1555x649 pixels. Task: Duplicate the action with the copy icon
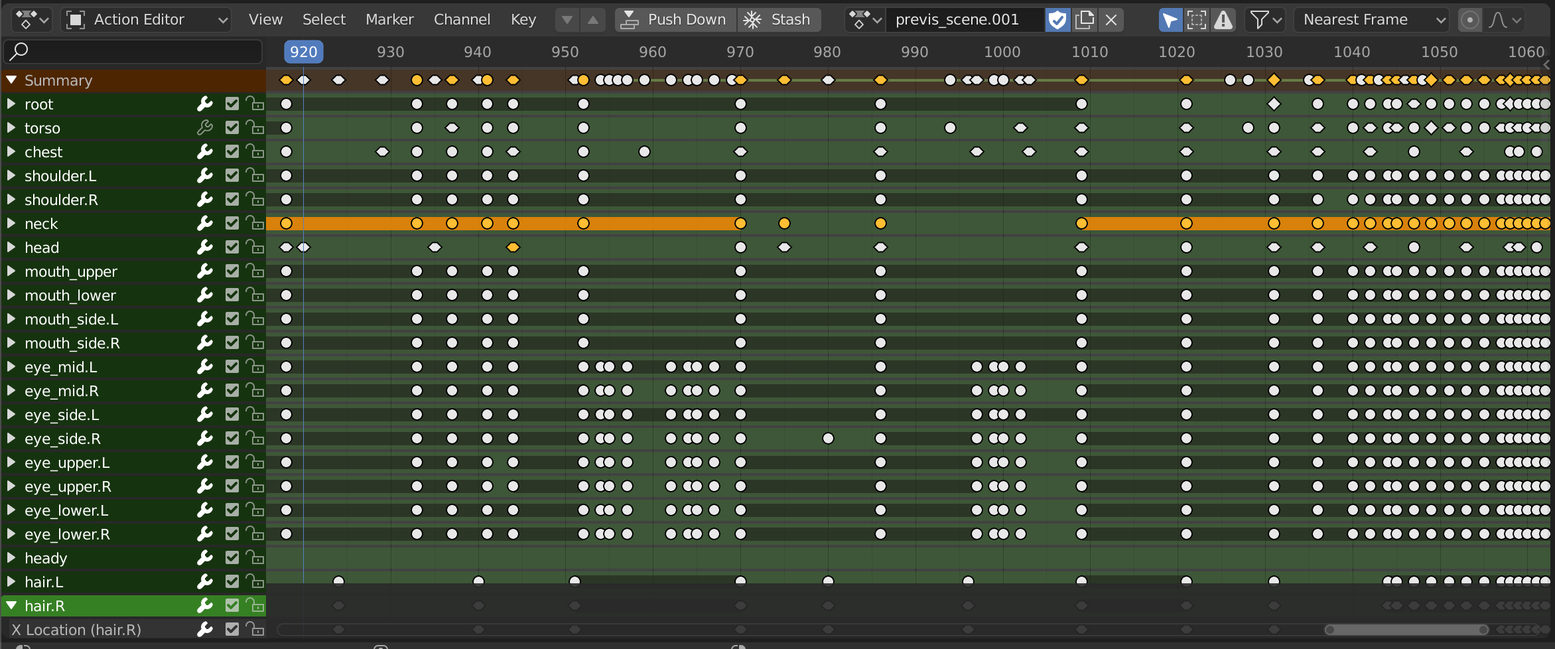tap(1085, 20)
